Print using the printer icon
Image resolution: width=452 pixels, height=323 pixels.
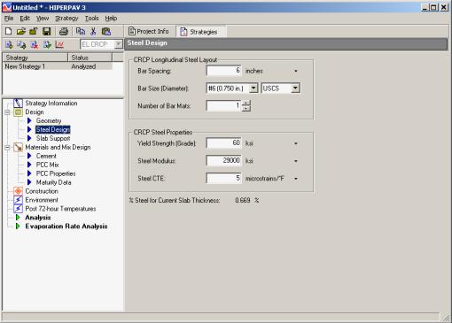click(x=64, y=31)
